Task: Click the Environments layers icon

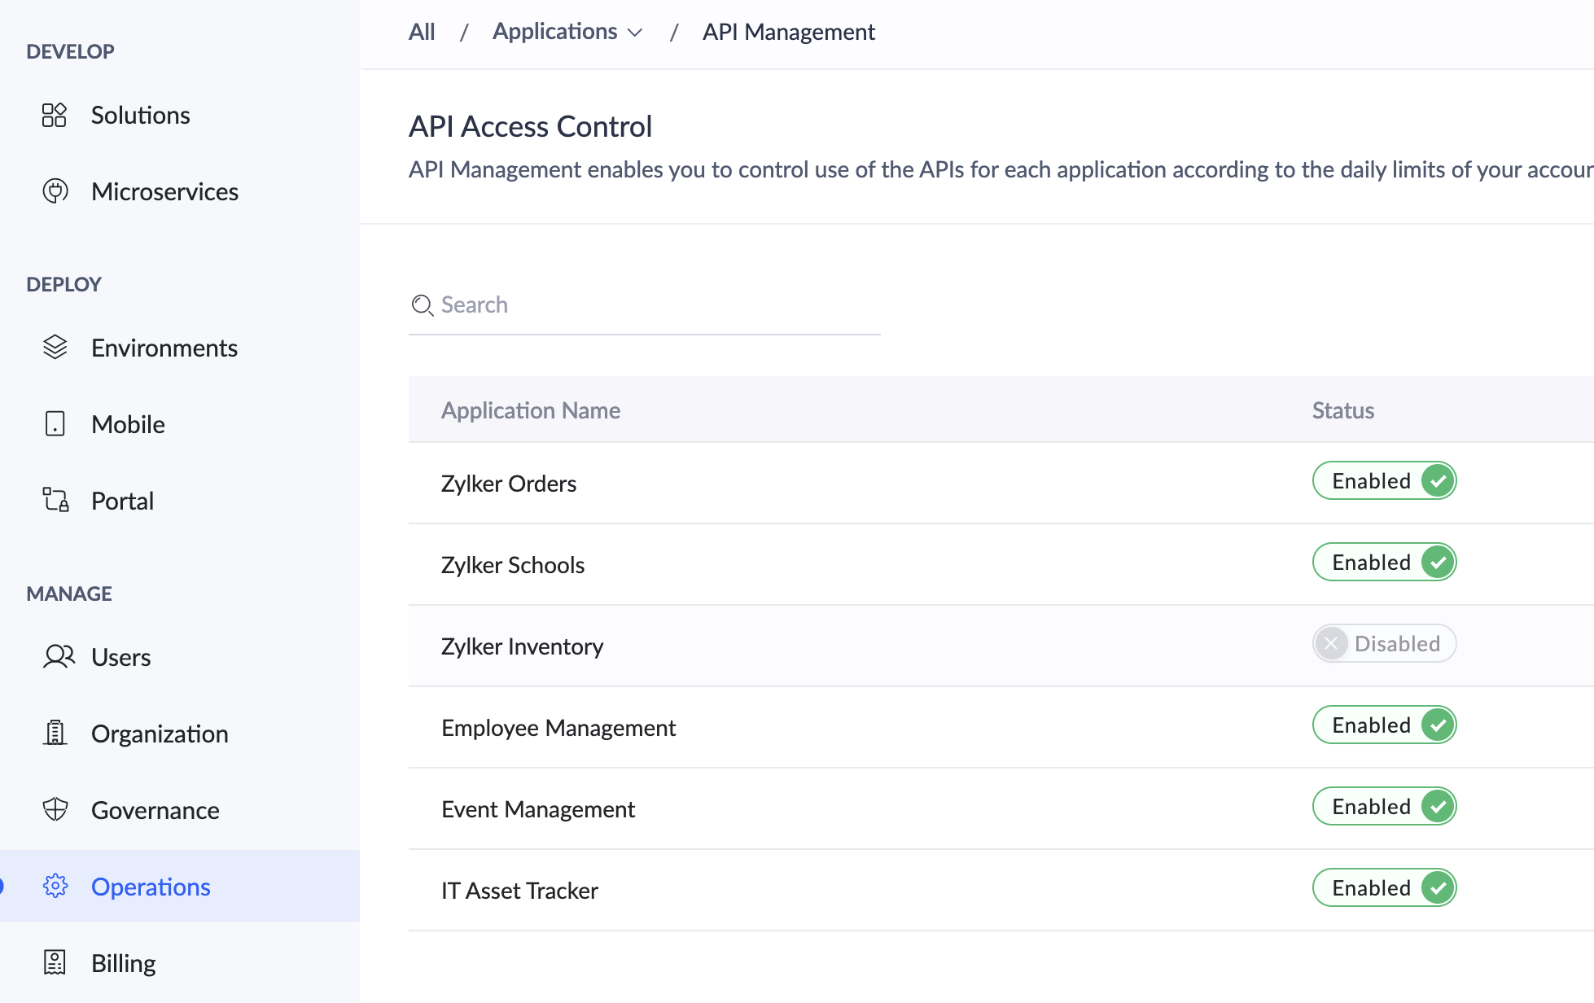Action: [55, 348]
